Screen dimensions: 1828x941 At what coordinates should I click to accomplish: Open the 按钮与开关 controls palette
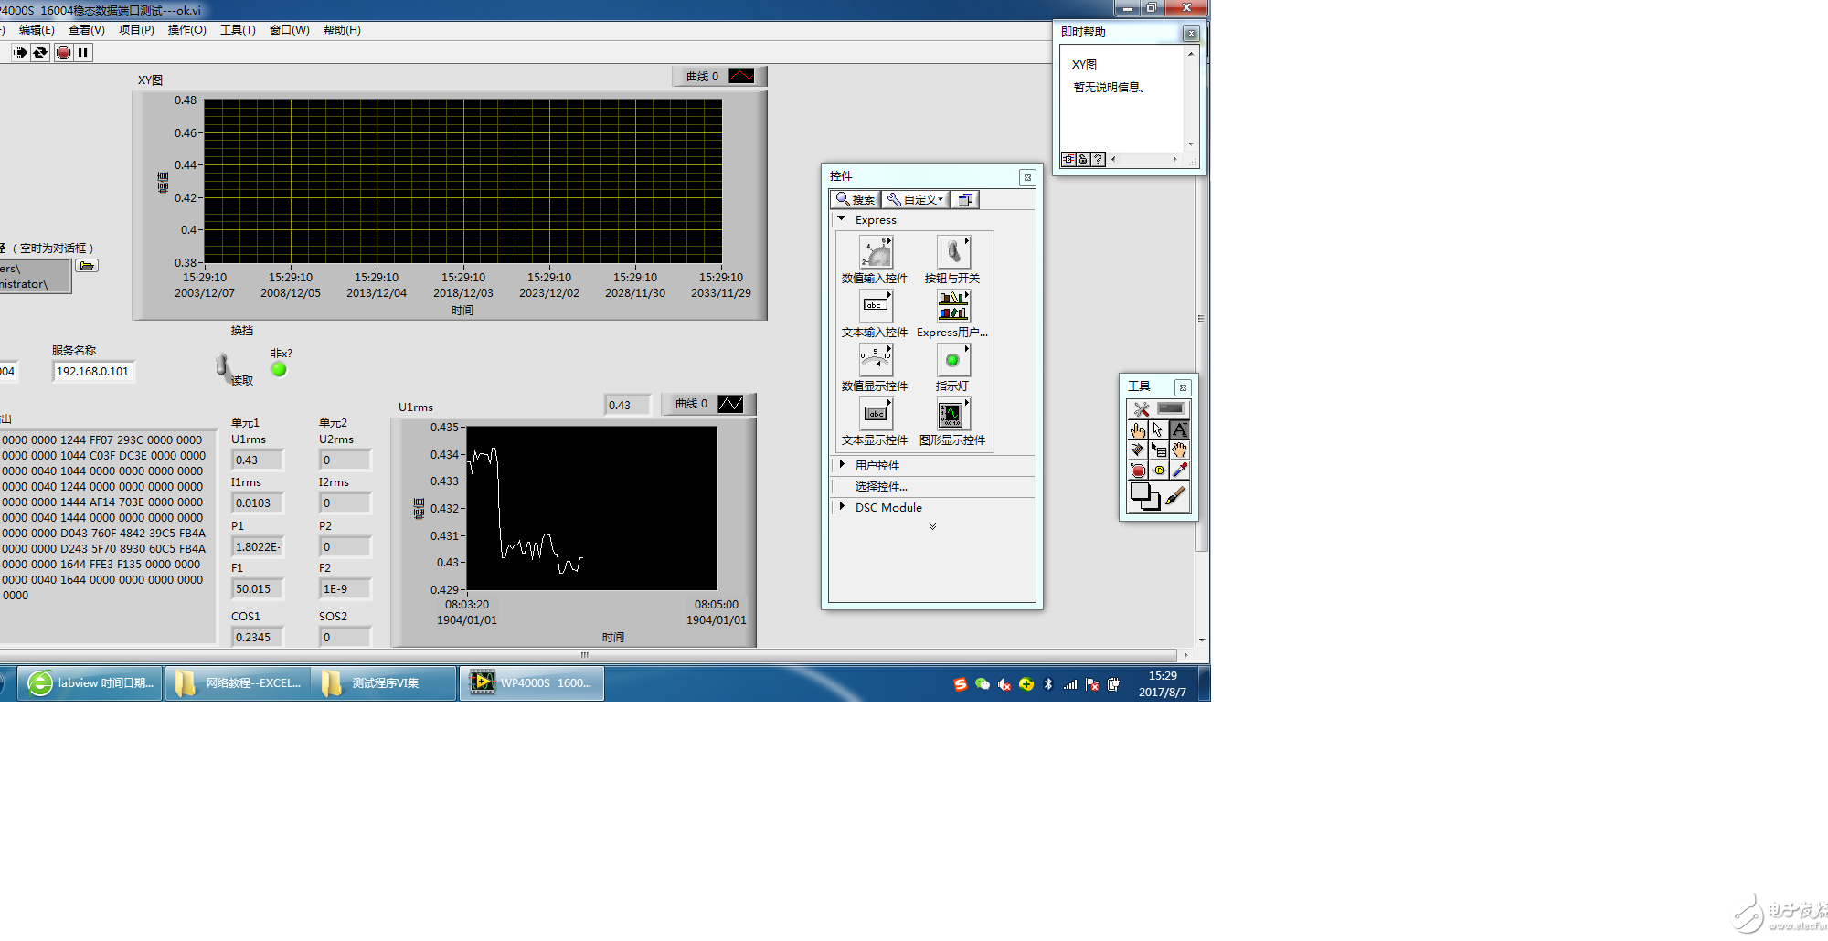click(952, 253)
